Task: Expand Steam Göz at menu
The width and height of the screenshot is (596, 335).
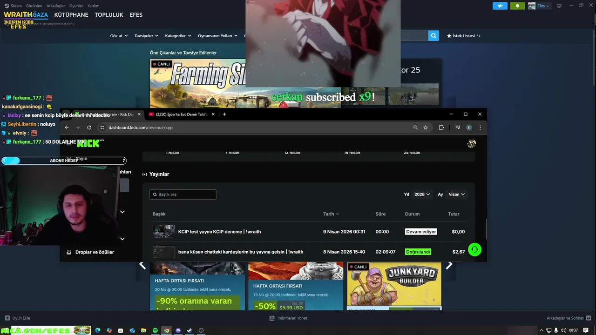Action: click(x=119, y=36)
